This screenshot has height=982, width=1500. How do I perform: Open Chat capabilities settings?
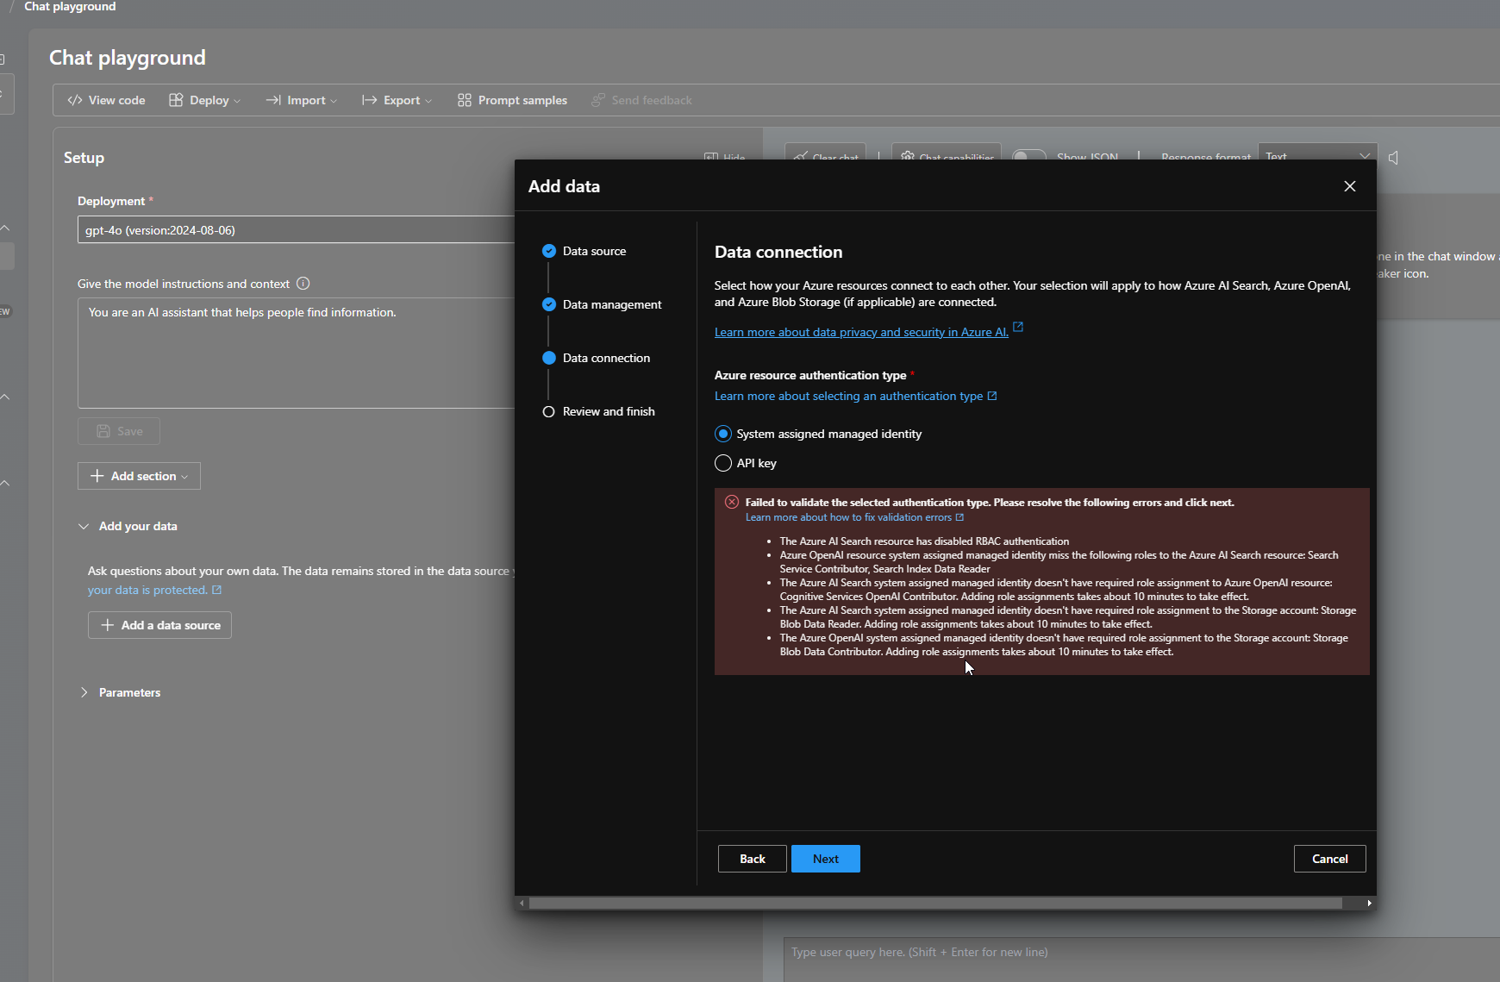coord(909,156)
